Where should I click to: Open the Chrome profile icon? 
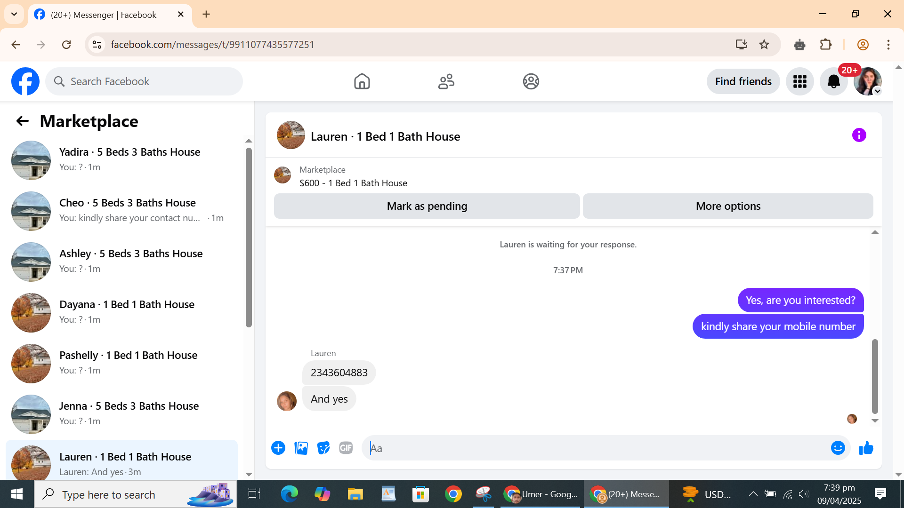(x=863, y=45)
